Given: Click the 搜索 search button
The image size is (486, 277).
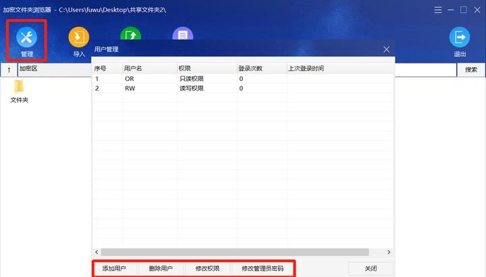Looking at the screenshot, I should coord(471,70).
